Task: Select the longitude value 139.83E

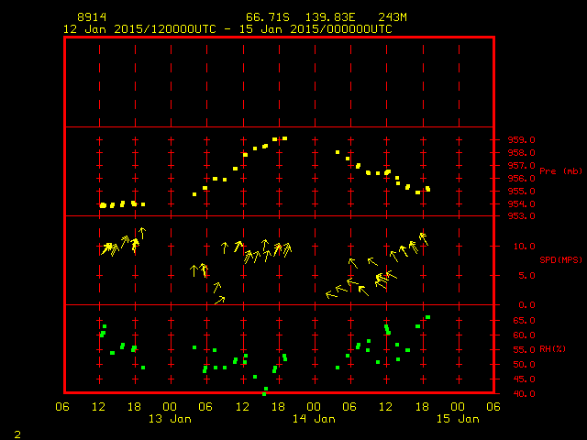Action: pos(324,17)
